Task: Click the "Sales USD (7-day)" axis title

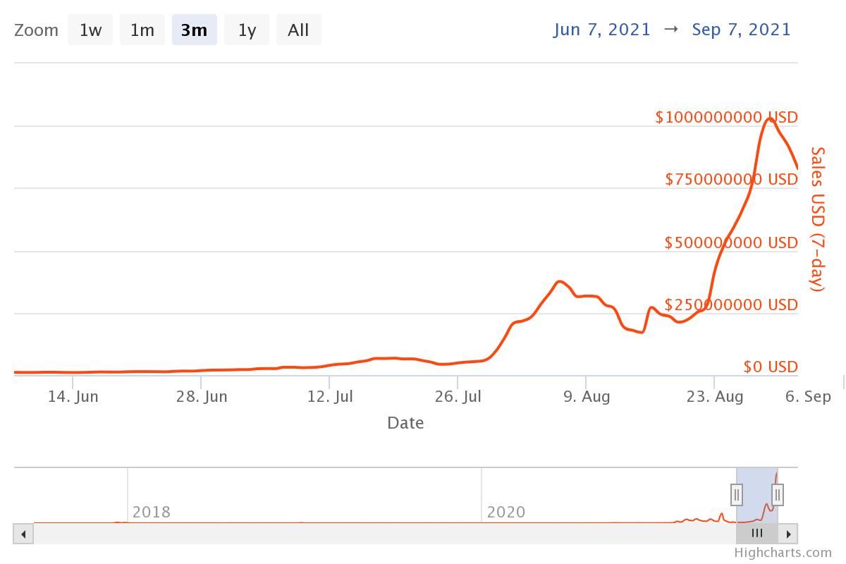Action: (817, 219)
